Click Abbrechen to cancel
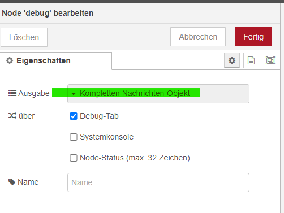This screenshot has height=213, width=284. tap(198, 37)
